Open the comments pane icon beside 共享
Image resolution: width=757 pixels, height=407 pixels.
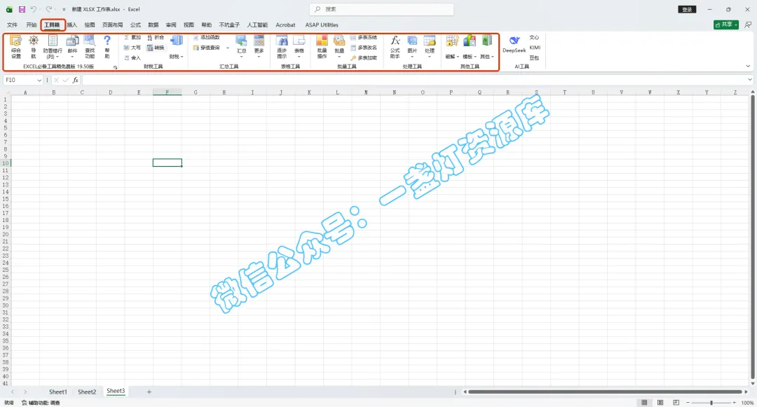click(748, 25)
